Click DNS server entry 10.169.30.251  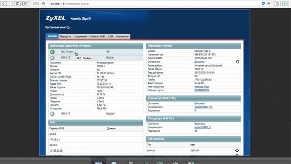coord(56,151)
